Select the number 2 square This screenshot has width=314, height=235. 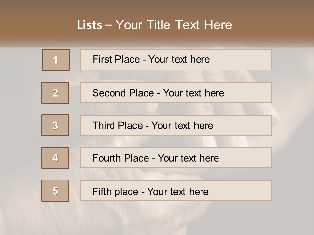click(x=55, y=93)
